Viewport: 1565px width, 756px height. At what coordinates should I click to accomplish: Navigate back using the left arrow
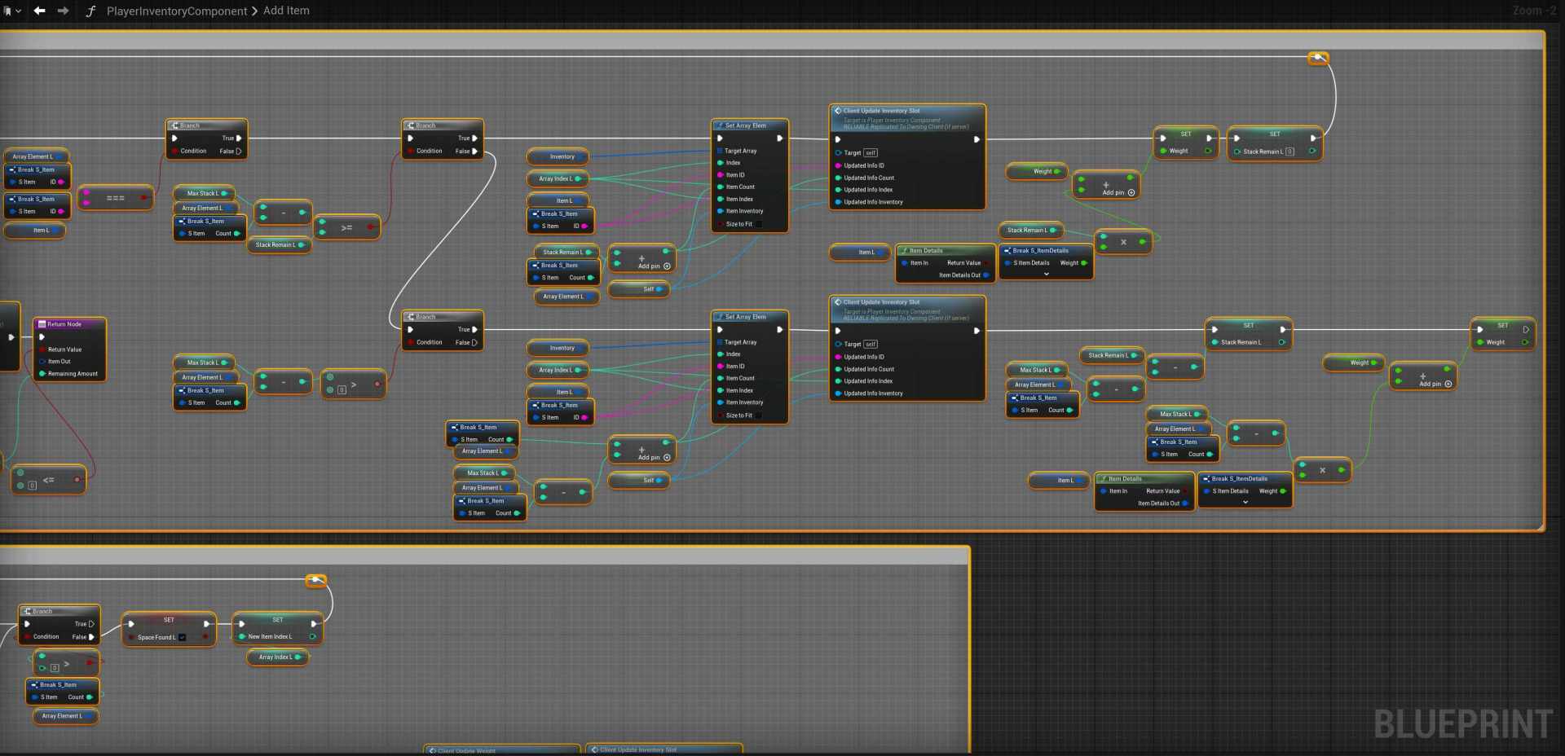click(x=39, y=11)
